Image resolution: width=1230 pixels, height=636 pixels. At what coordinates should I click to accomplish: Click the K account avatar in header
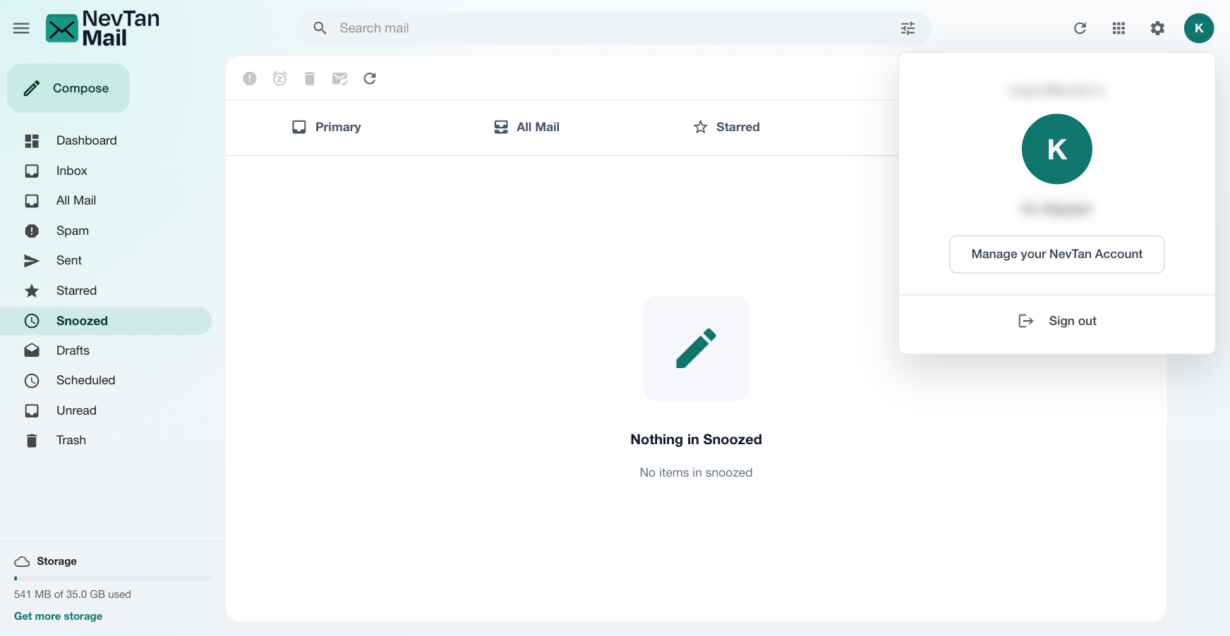[x=1199, y=28]
